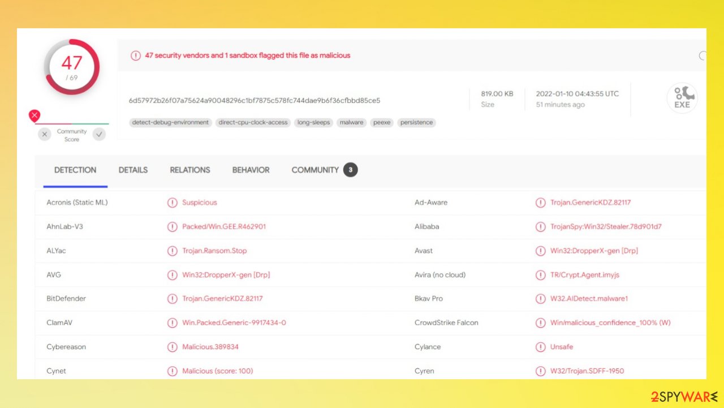Click the malware tag
Screen dimensions: 724x408
tap(351, 122)
